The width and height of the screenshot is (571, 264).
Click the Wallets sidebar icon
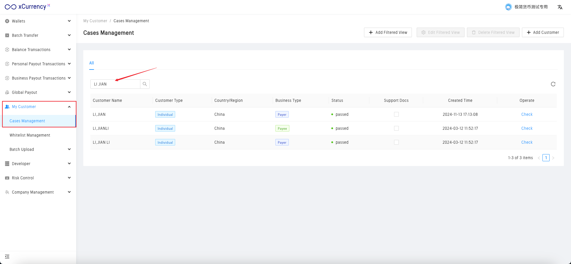coord(7,21)
